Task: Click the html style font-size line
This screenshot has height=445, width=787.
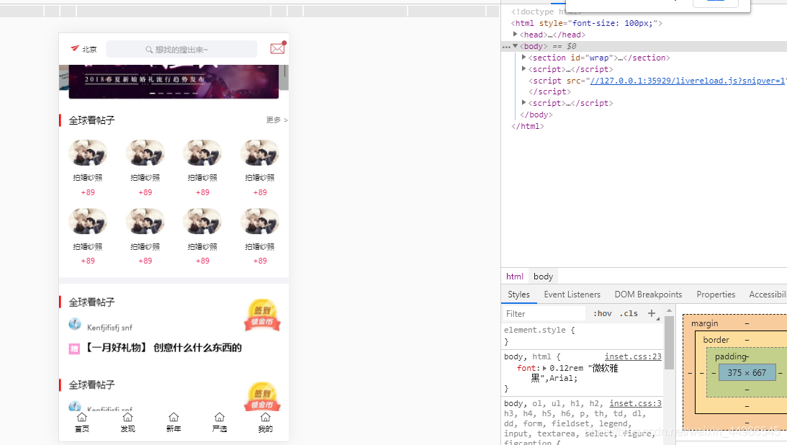Action: tap(587, 23)
